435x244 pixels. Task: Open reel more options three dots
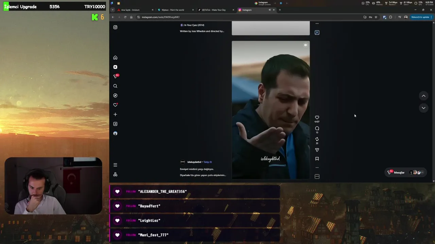(317, 167)
